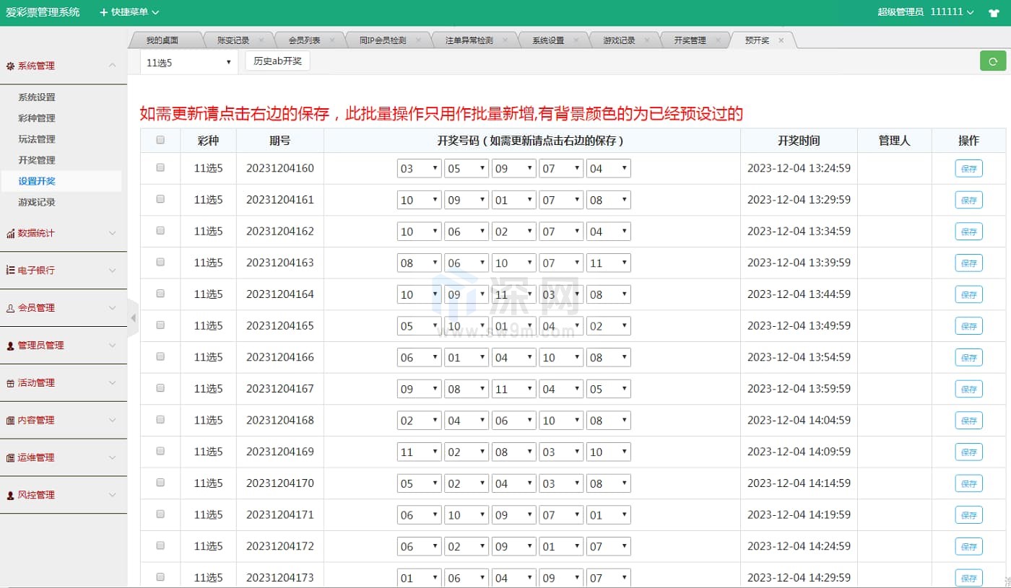
Task: Click the shirt theme icon in header
Action: (x=994, y=12)
